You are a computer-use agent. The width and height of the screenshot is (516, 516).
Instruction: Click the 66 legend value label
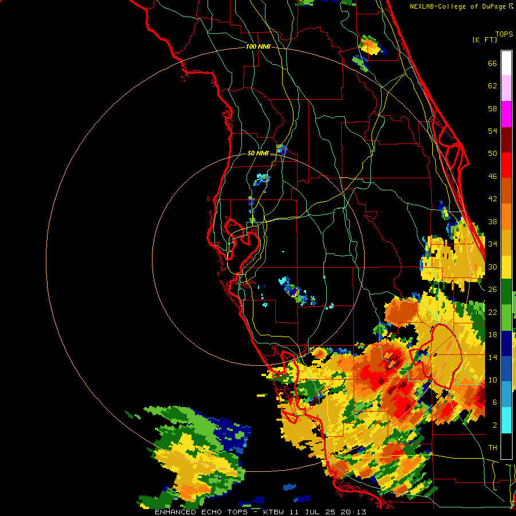click(492, 64)
